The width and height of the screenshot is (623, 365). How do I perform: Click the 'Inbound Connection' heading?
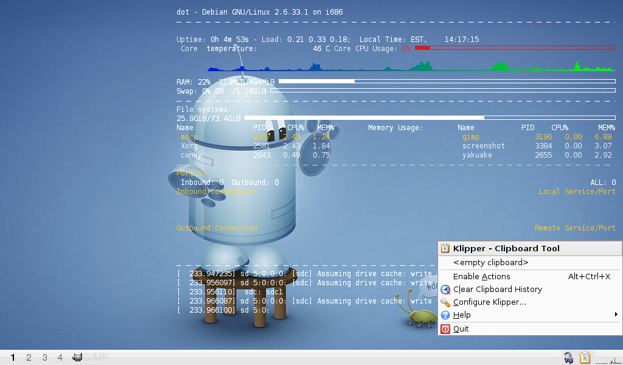tap(215, 192)
